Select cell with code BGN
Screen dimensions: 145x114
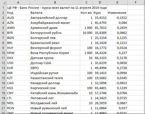18,38
